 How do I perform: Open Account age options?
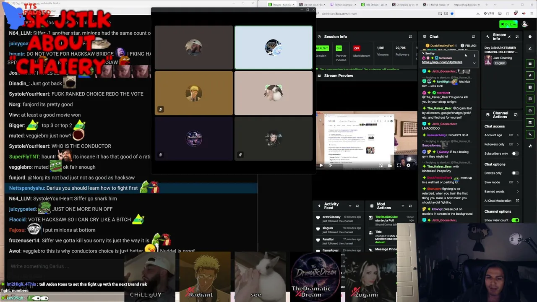pyautogui.click(x=502, y=135)
